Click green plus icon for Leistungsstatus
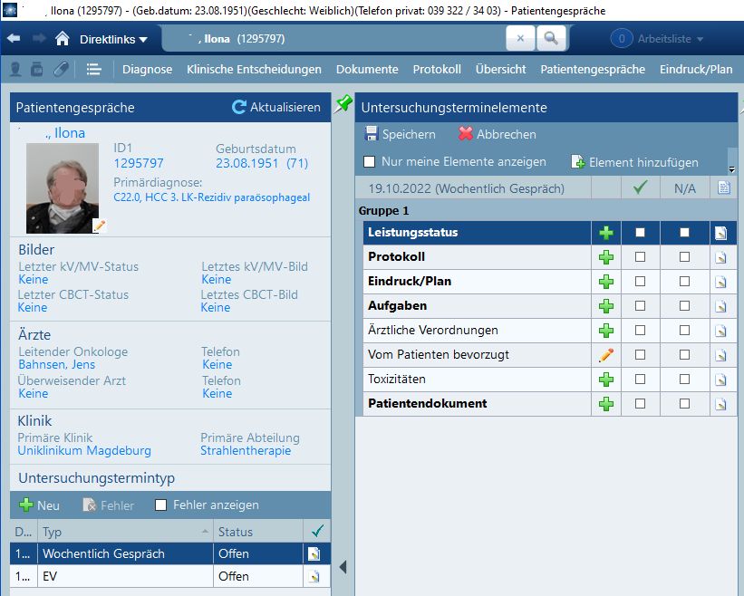This screenshot has width=744, height=596. tap(605, 233)
